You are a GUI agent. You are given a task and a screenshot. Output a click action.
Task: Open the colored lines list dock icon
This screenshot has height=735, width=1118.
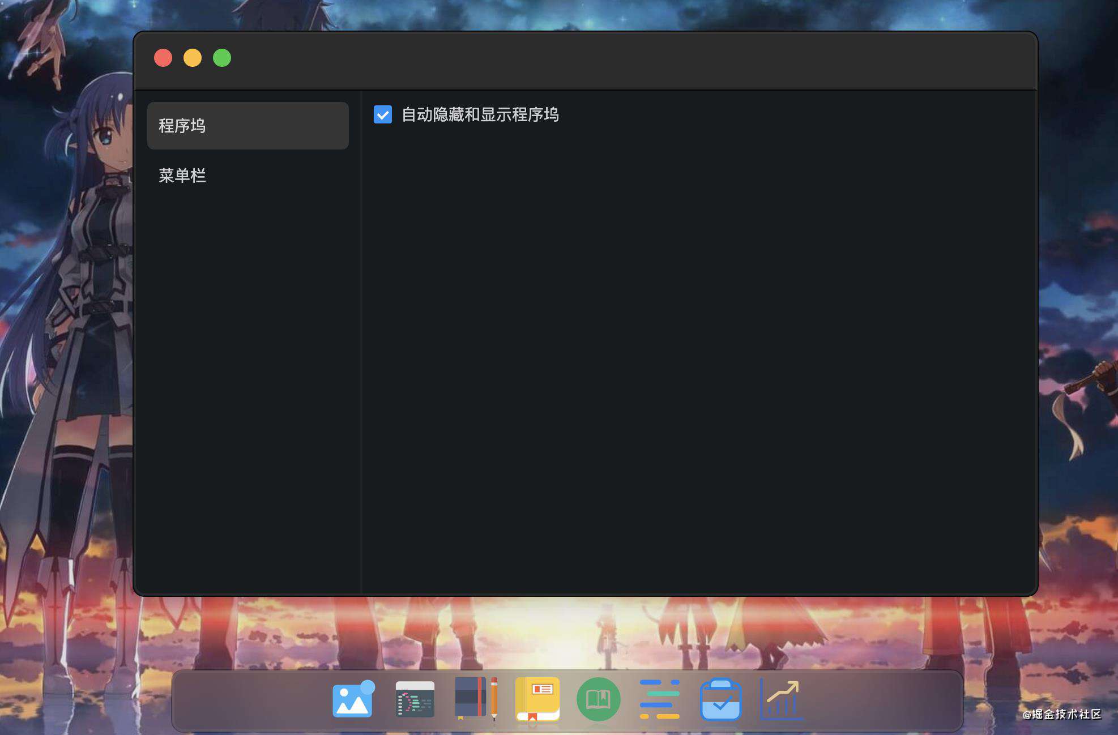point(659,699)
